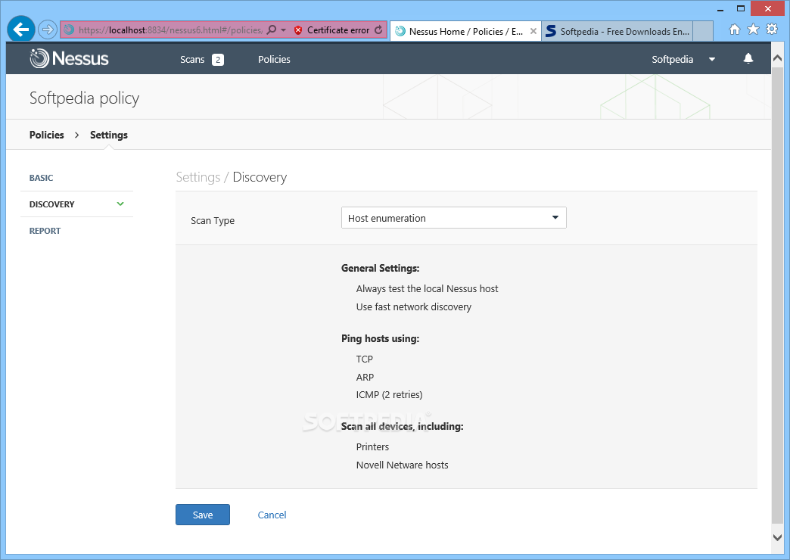Screen dimensions: 790x560
Task: Click the Settings breadcrumb item
Action: 109,135
